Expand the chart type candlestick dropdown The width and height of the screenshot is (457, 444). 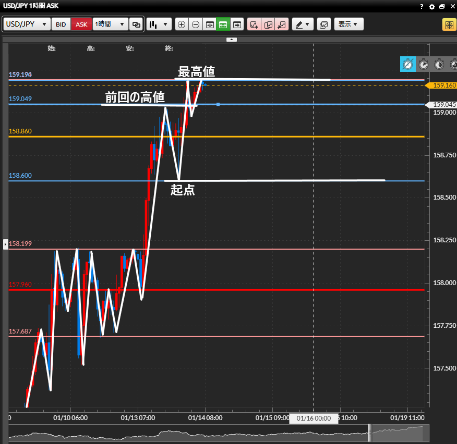pyautogui.click(x=159, y=24)
